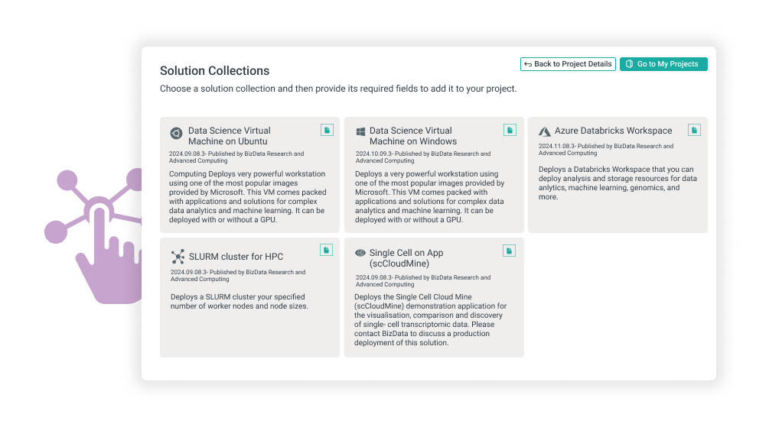Click the Windows logo icon

[x=360, y=131]
